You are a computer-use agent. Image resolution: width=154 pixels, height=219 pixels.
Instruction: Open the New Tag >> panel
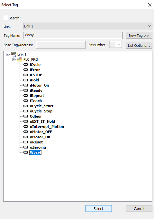139,36
